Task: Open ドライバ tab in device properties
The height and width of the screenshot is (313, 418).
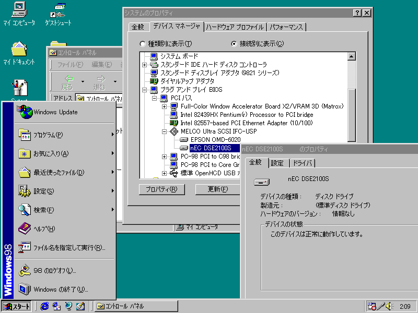Action: 302,163
